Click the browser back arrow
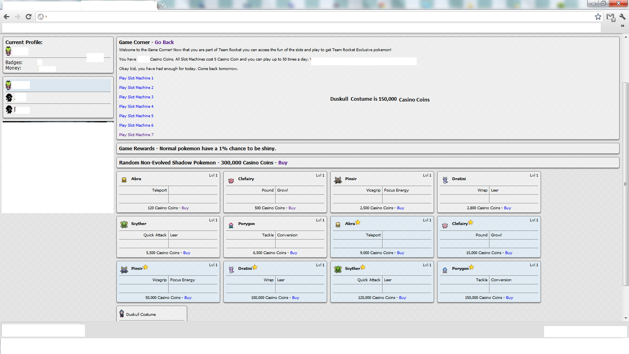 [x=6, y=17]
